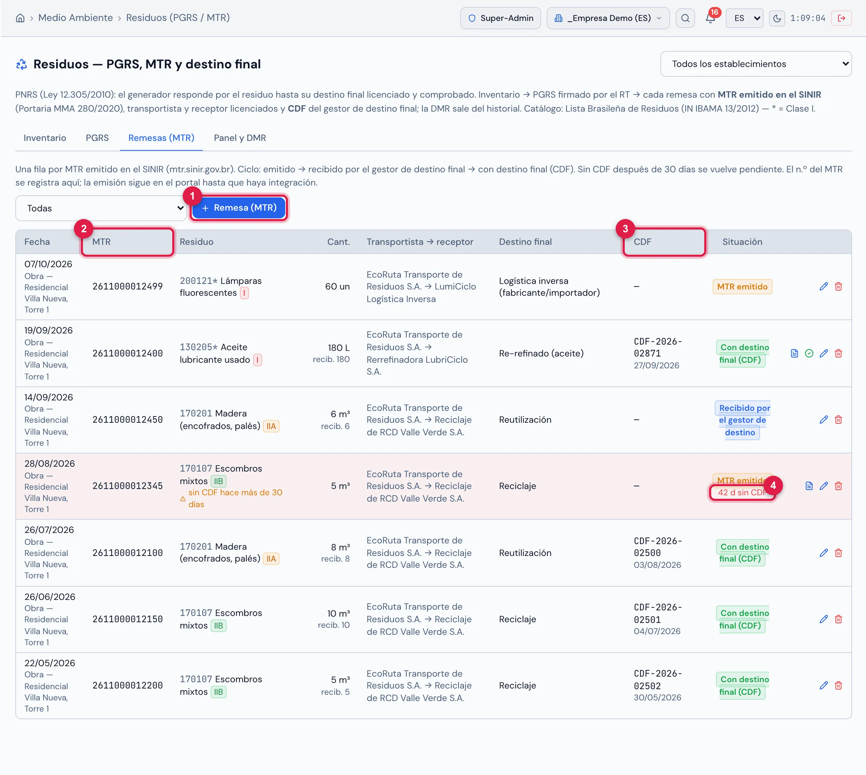Click the logout icon
Viewport: 866px width, 775px height.
tap(841, 18)
